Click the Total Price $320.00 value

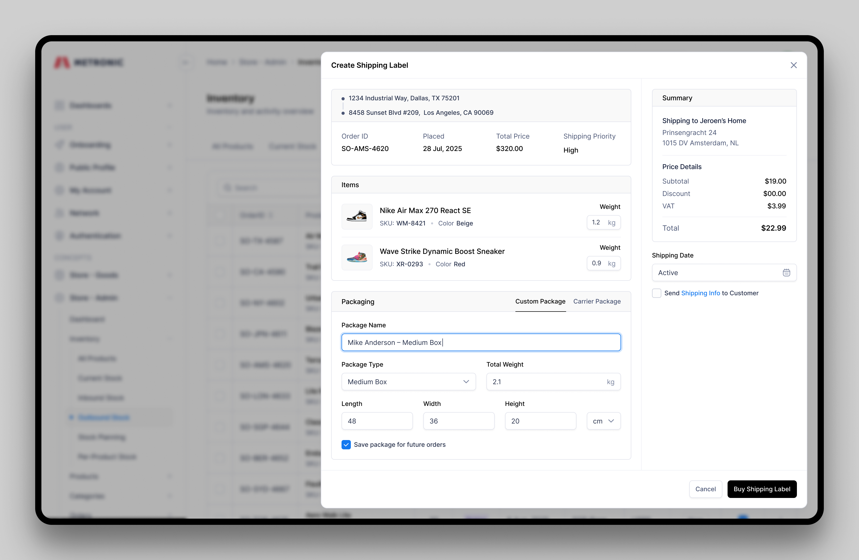[509, 149]
